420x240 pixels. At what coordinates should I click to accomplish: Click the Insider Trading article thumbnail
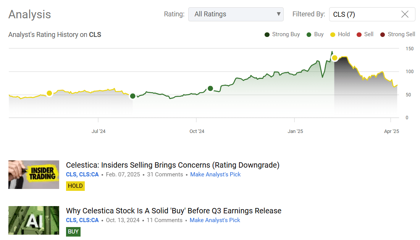(34, 174)
